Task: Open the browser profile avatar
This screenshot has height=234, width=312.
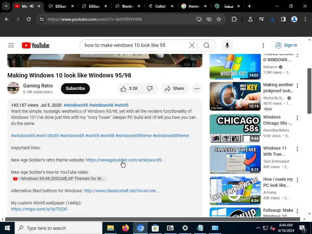Action: click(x=294, y=19)
